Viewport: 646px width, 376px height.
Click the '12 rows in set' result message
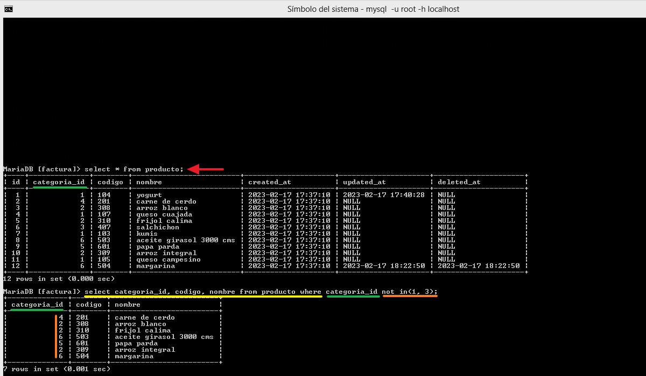coord(59,279)
